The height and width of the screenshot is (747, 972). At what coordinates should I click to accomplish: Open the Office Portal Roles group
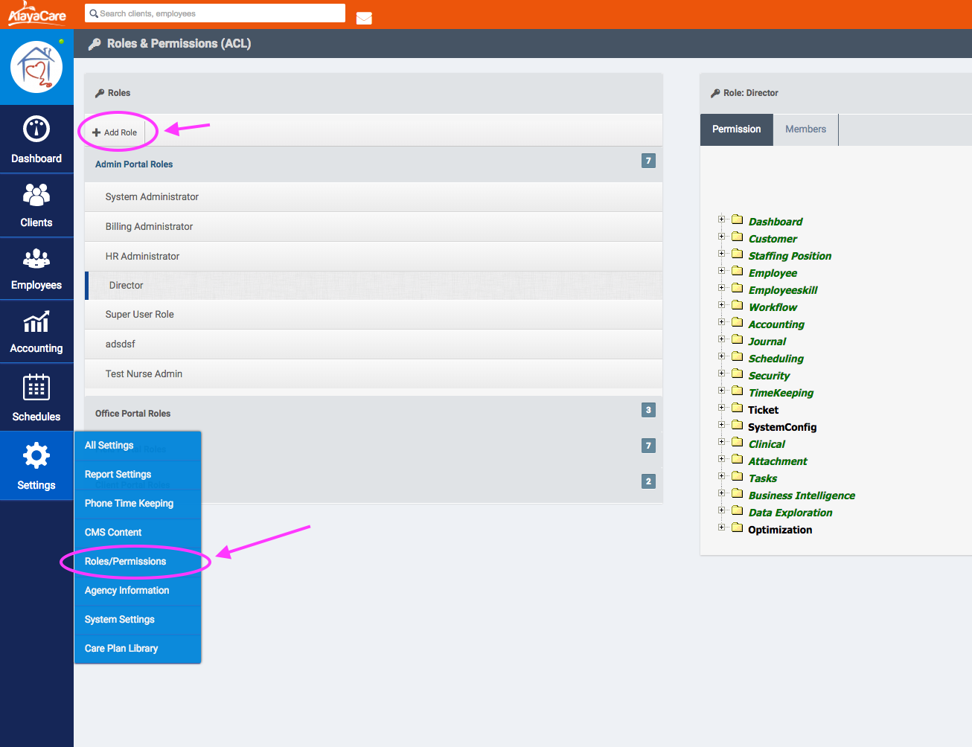(133, 414)
